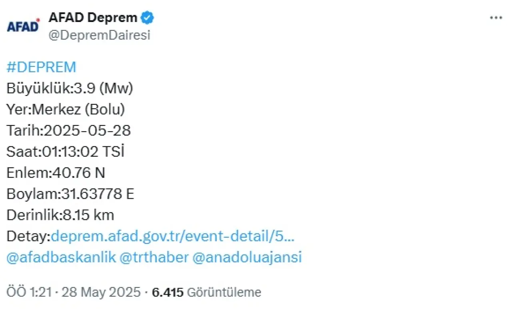Click the Enlem:40.76 N text
The image size is (512, 309).
(56, 173)
